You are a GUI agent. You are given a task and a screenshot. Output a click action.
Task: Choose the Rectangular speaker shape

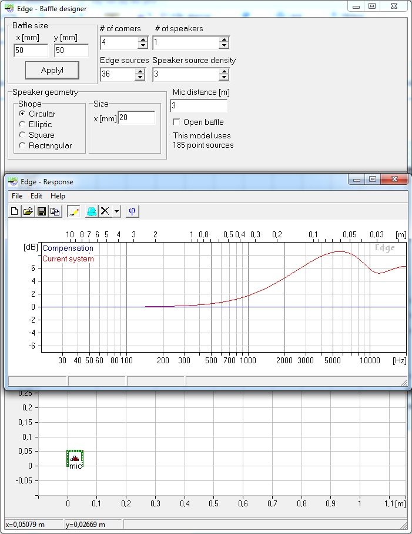pos(22,145)
